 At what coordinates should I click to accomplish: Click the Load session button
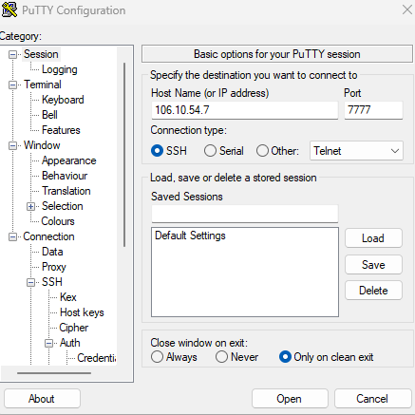373,238
